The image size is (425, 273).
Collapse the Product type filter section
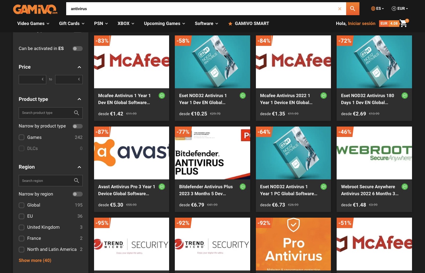point(79,99)
